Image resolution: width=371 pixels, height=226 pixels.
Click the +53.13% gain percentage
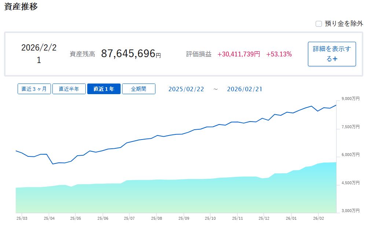click(x=279, y=54)
